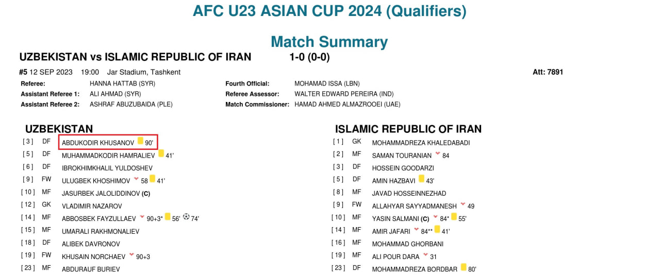This screenshot has width=660, height=275.
Task: Click yellow card beside Mohammadreza Bordbar
Action: pos(464,267)
